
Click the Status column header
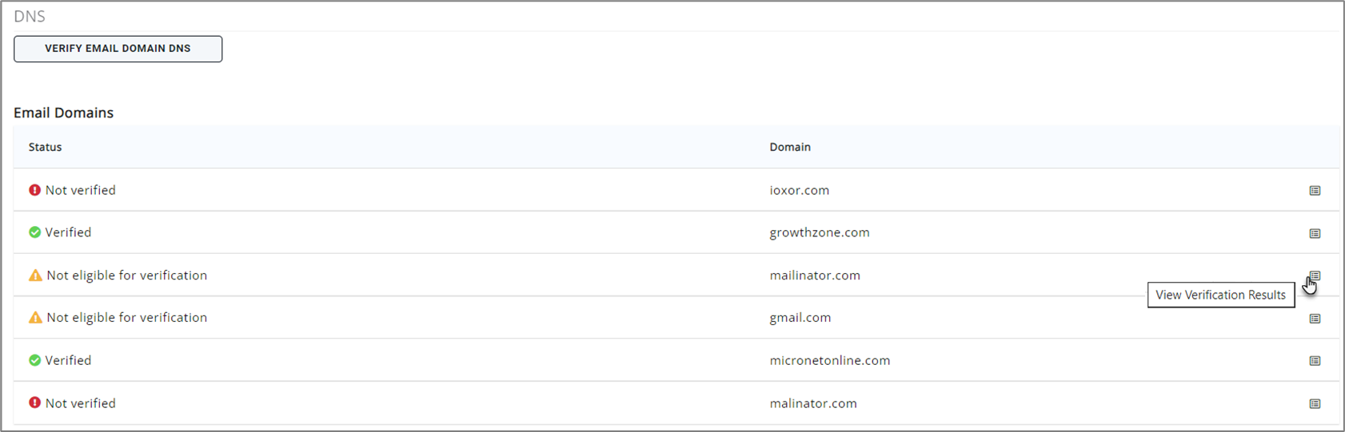pos(45,147)
